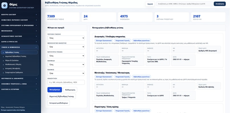The height and width of the screenshot is (113, 230).
Task: Click Μετάταξη / Απόσπαση / Μετακίνηση entry title
Action: [112, 73]
